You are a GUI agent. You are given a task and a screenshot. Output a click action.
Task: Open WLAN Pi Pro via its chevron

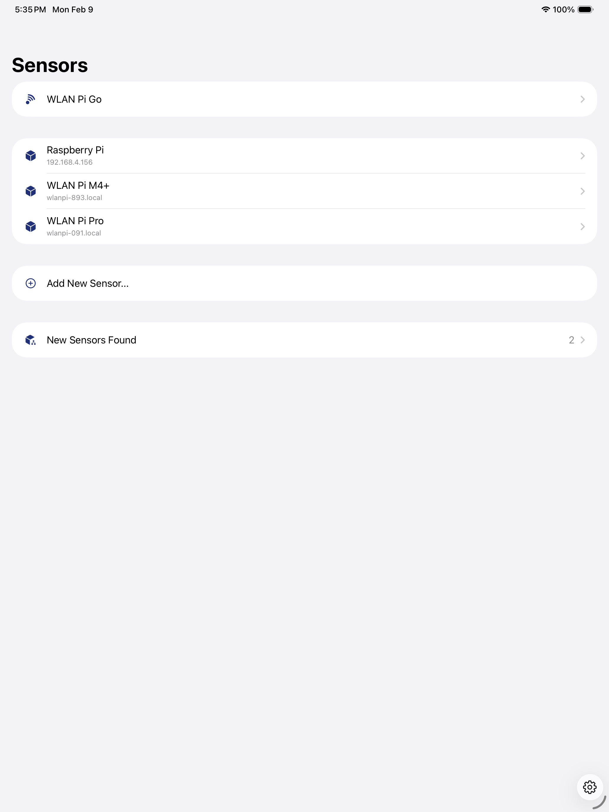point(582,227)
